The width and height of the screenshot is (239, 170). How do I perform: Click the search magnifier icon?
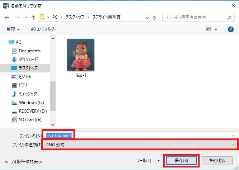(x=229, y=18)
